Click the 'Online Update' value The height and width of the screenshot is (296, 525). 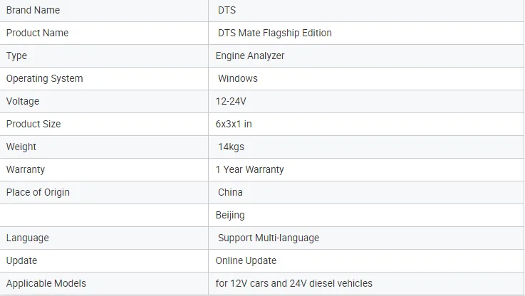246,260
